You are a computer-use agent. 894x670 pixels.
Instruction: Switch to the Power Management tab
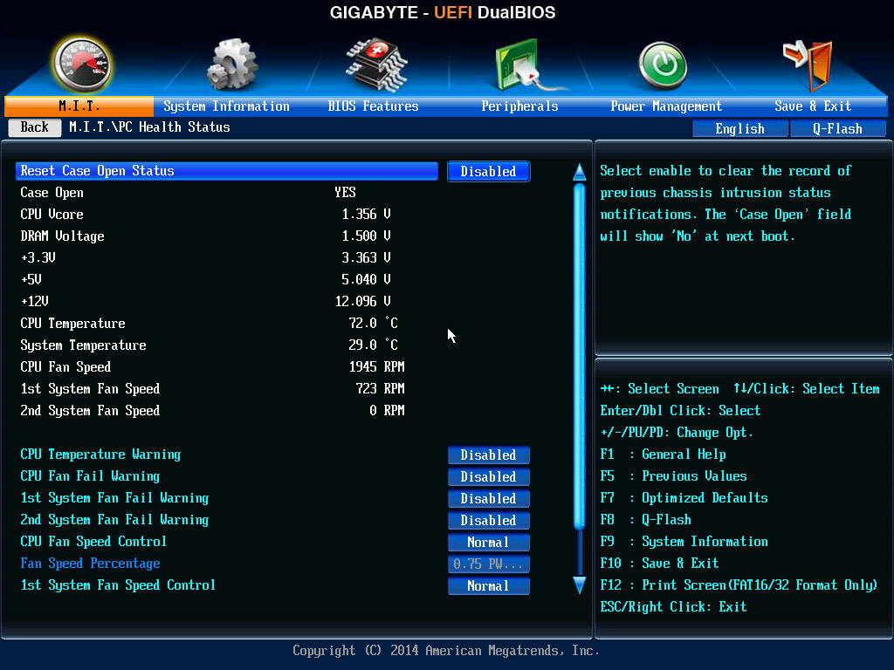(666, 106)
